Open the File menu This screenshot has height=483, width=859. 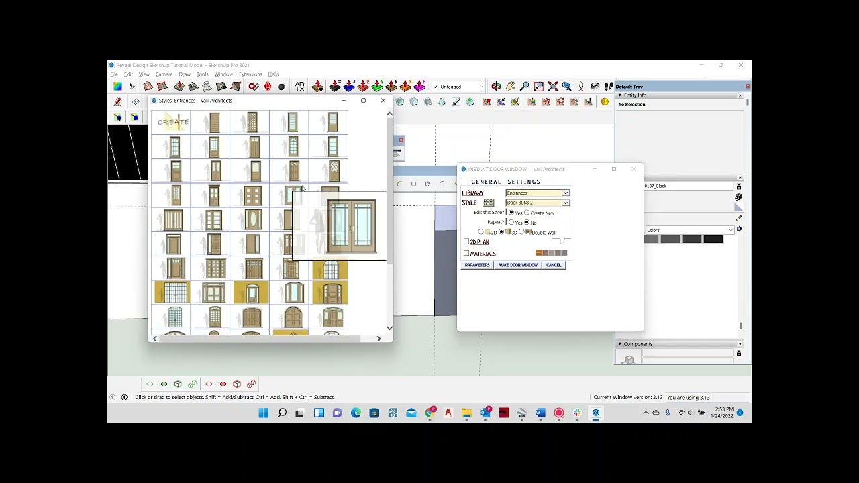tap(114, 74)
